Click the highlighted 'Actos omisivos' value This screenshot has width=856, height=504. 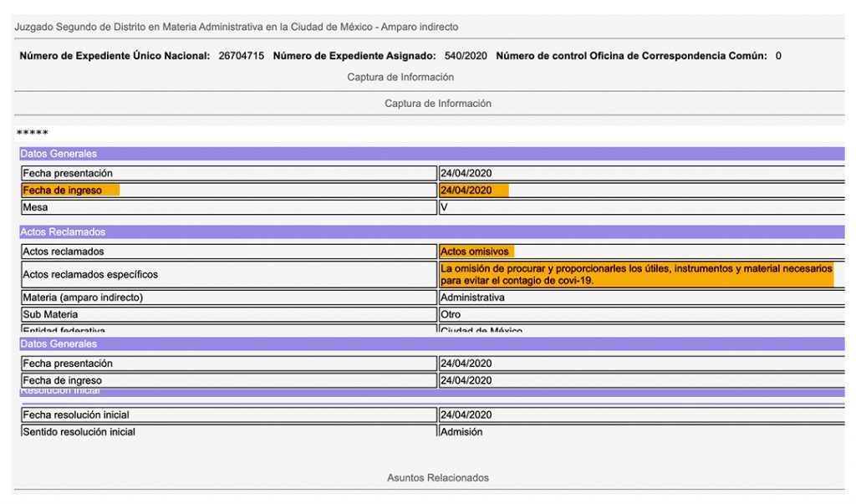475,252
